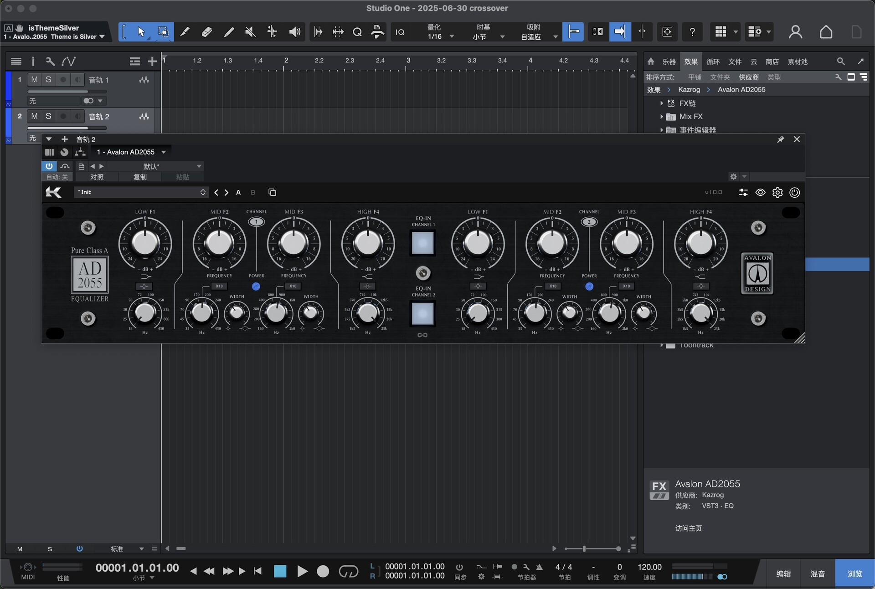
Task: Pick the Listen speaker tool
Action: pos(294,32)
